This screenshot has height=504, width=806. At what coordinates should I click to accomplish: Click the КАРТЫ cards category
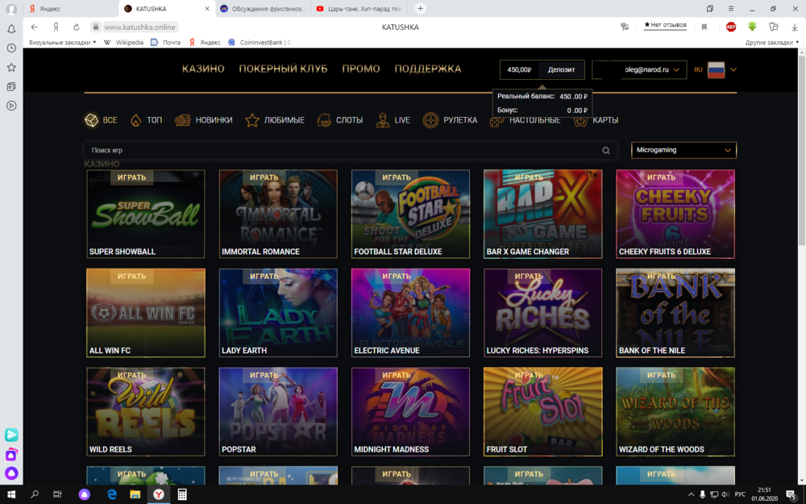coord(596,120)
